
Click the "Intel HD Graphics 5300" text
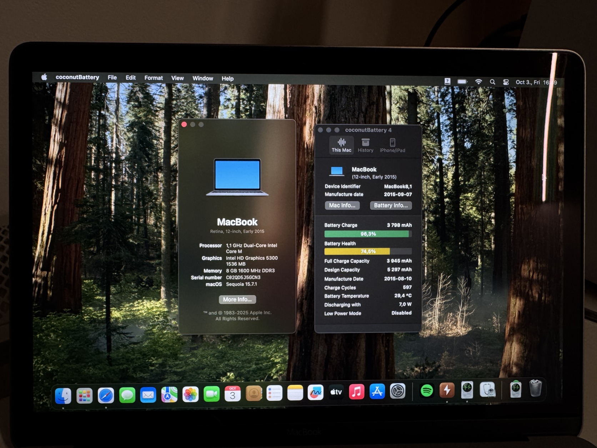click(x=252, y=258)
